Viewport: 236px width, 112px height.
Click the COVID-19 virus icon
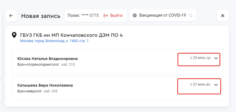point(135,16)
